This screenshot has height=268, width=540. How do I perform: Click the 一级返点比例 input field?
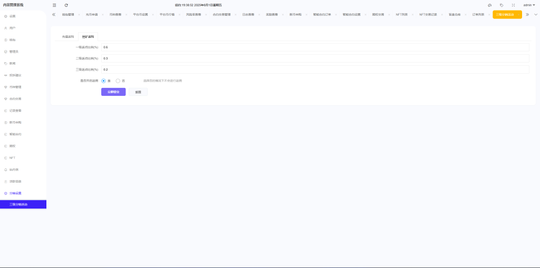(x=315, y=47)
